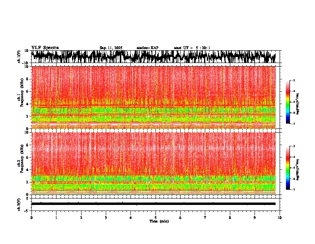Image resolution: width=315 pixels, height=244 pixels.
Task: Click the "start UT = 5 :20: 1" text
Action: (x=192, y=48)
